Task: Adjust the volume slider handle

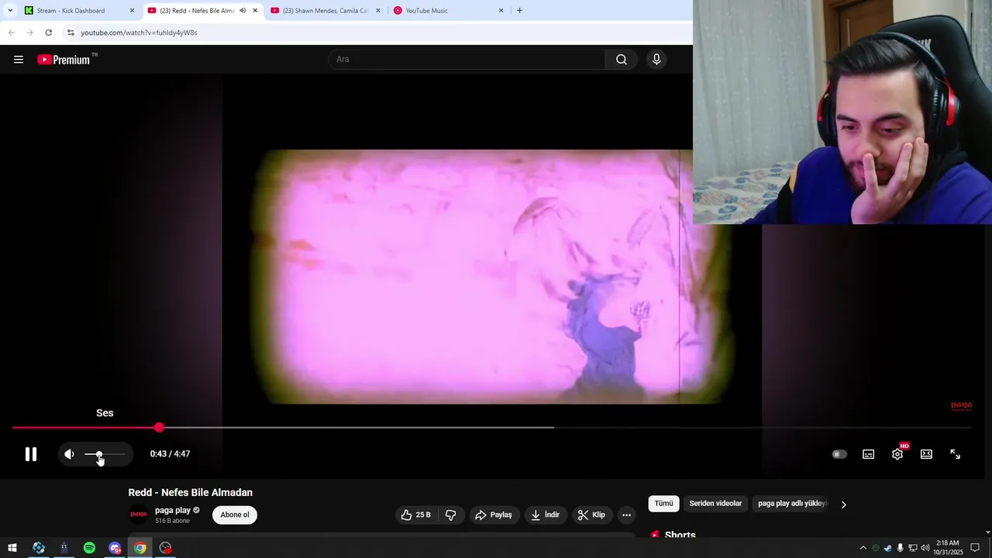Action: pyautogui.click(x=98, y=454)
